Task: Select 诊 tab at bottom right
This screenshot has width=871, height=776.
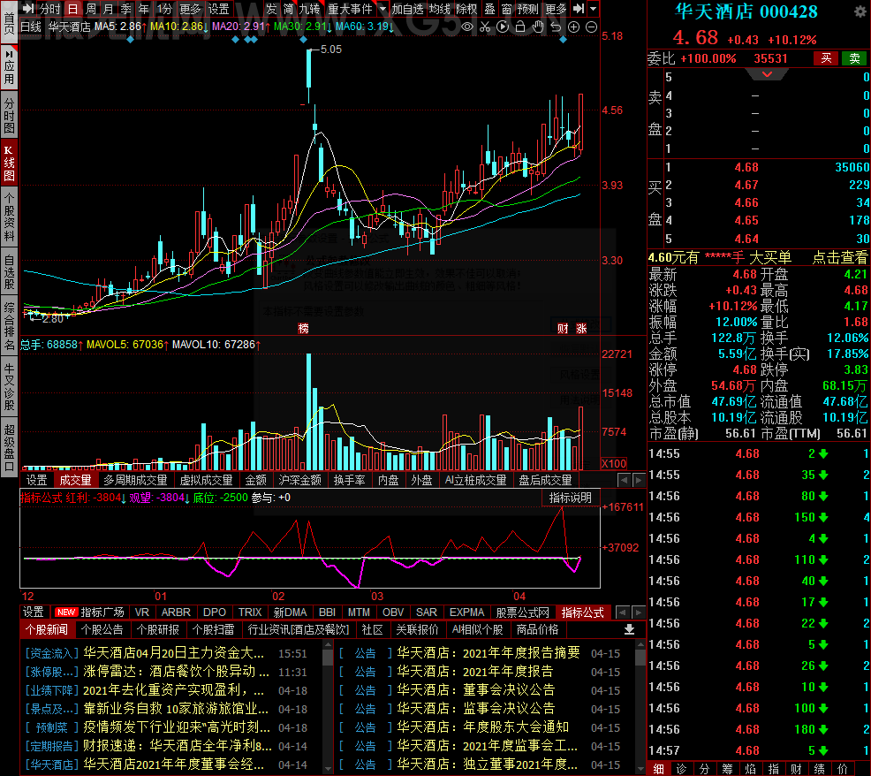Action: [682, 769]
